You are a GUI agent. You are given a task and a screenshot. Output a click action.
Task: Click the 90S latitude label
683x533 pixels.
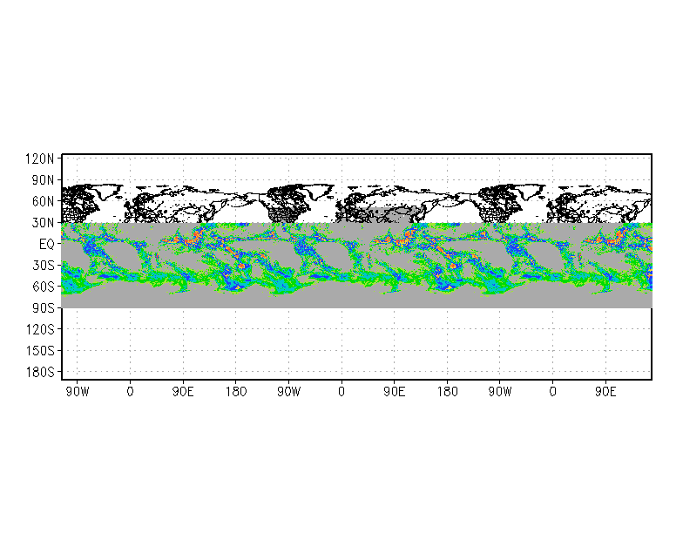(x=44, y=308)
